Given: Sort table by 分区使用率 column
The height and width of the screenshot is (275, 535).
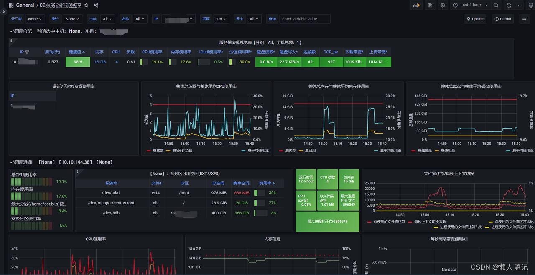Looking at the screenshot, I should (241, 52).
